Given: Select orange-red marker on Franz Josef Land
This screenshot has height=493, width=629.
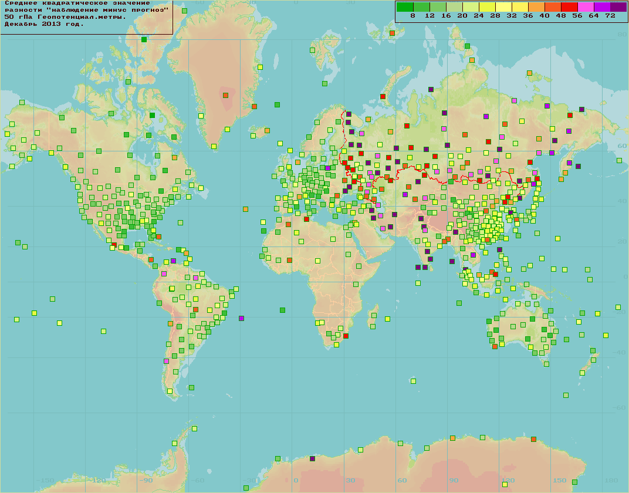Looking at the screenshot, I should coord(393,33).
